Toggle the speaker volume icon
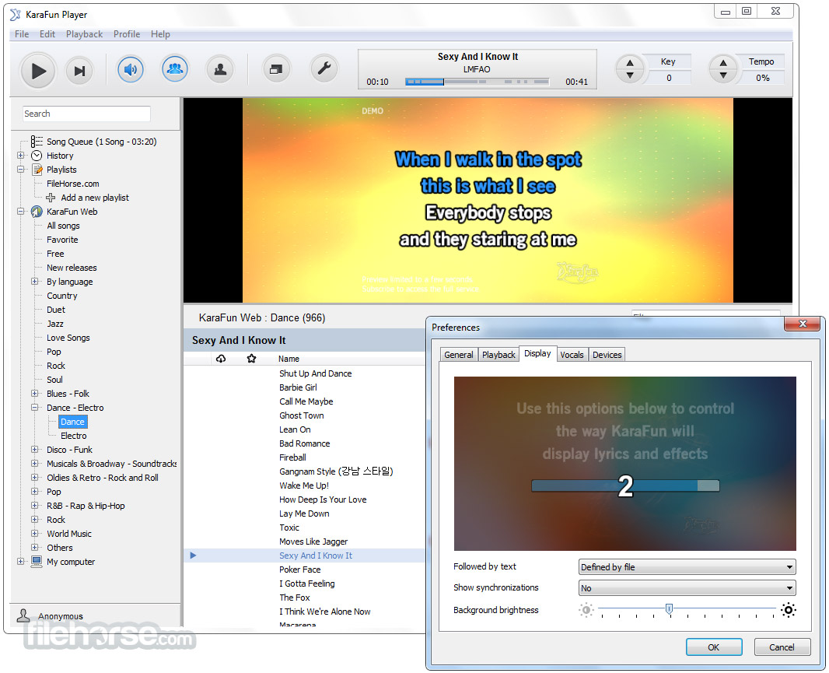The height and width of the screenshot is (673, 829). pos(131,69)
